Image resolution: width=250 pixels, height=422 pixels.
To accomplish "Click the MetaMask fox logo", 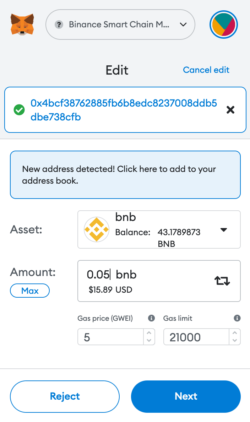I will tap(22, 25).
